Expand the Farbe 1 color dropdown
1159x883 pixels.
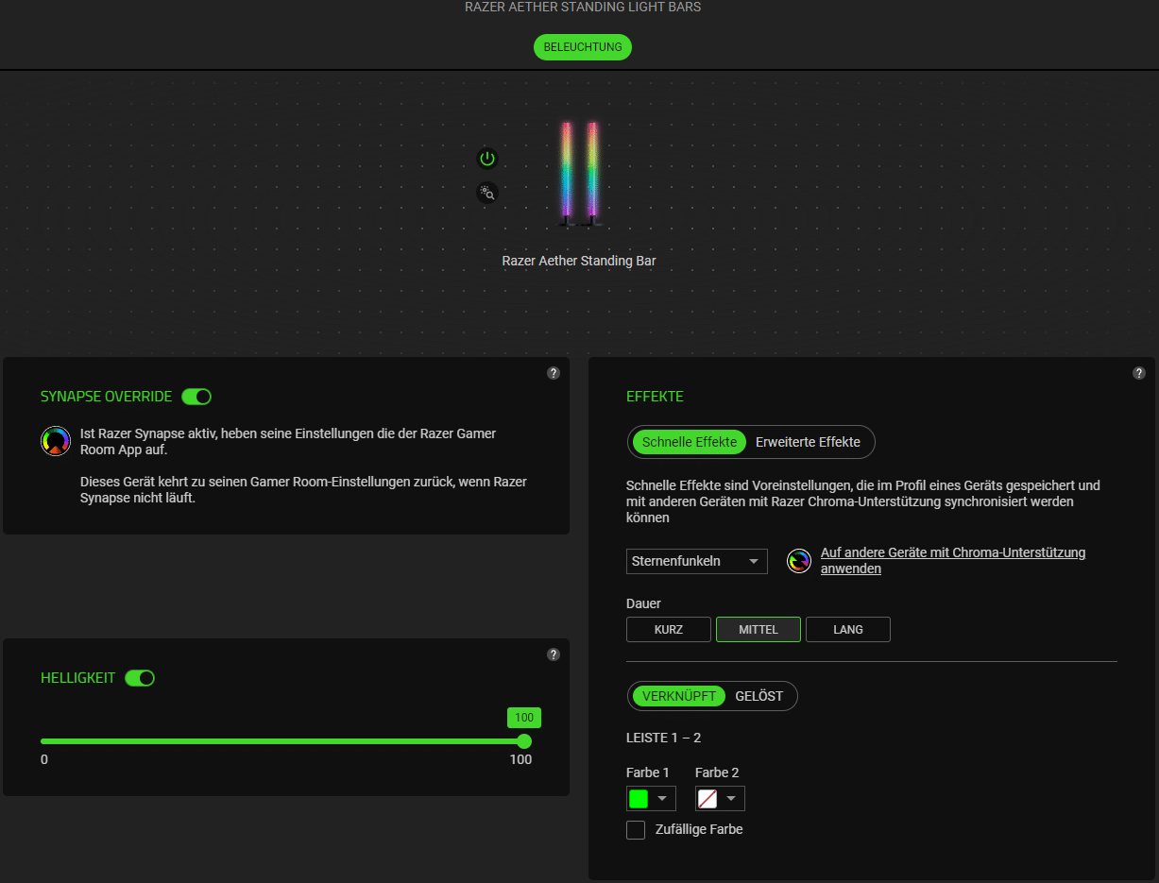click(651, 799)
